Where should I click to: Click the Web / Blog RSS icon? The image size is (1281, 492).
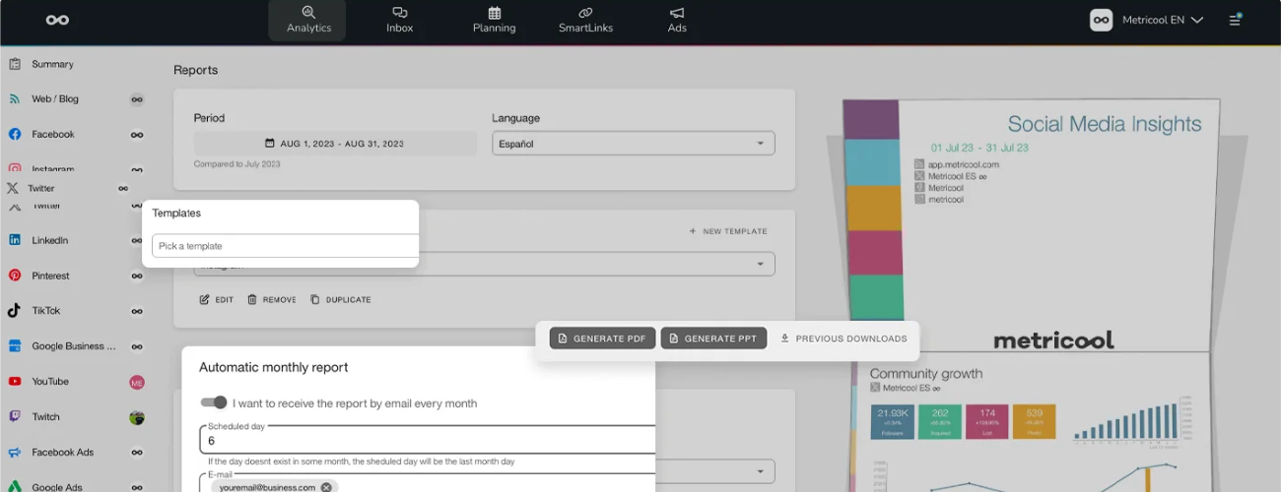pyautogui.click(x=15, y=99)
